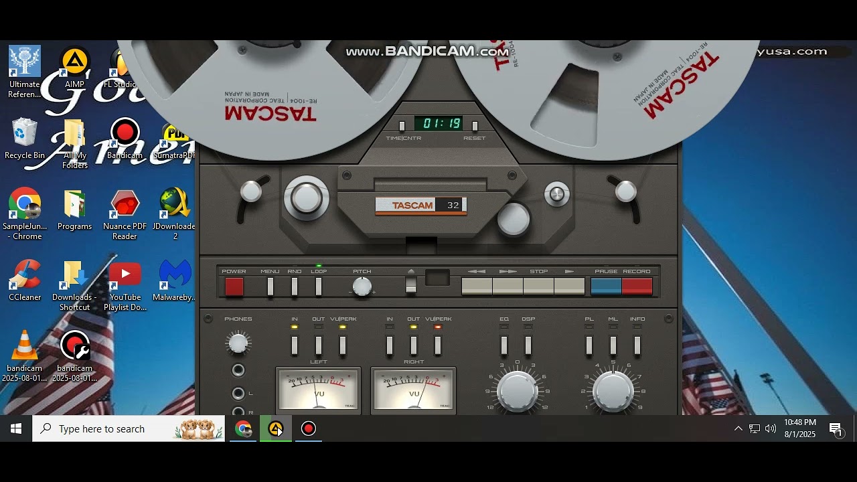Open All My Folders desktop icon
Image resolution: width=857 pixels, height=482 pixels.
75,144
